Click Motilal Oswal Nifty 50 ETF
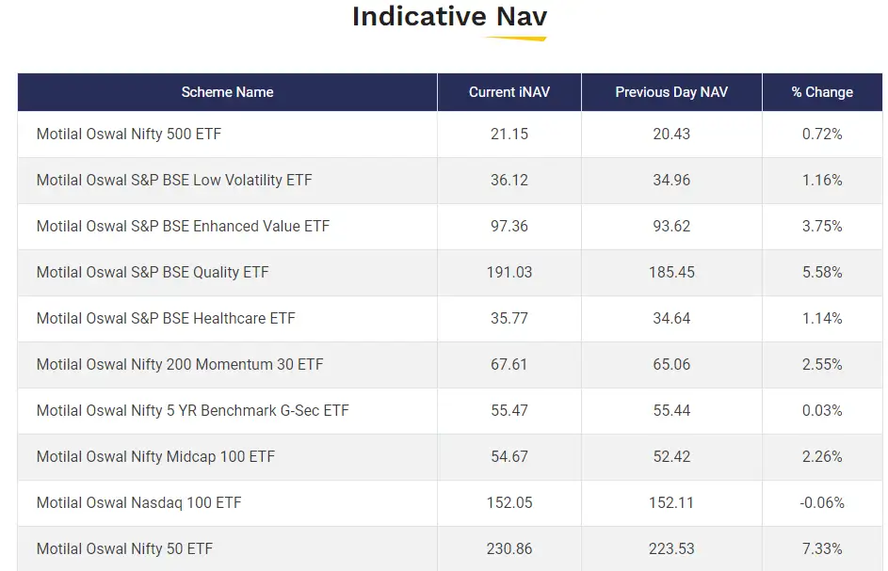The height and width of the screenshot is (571, 888). click(x=125, y=549)
